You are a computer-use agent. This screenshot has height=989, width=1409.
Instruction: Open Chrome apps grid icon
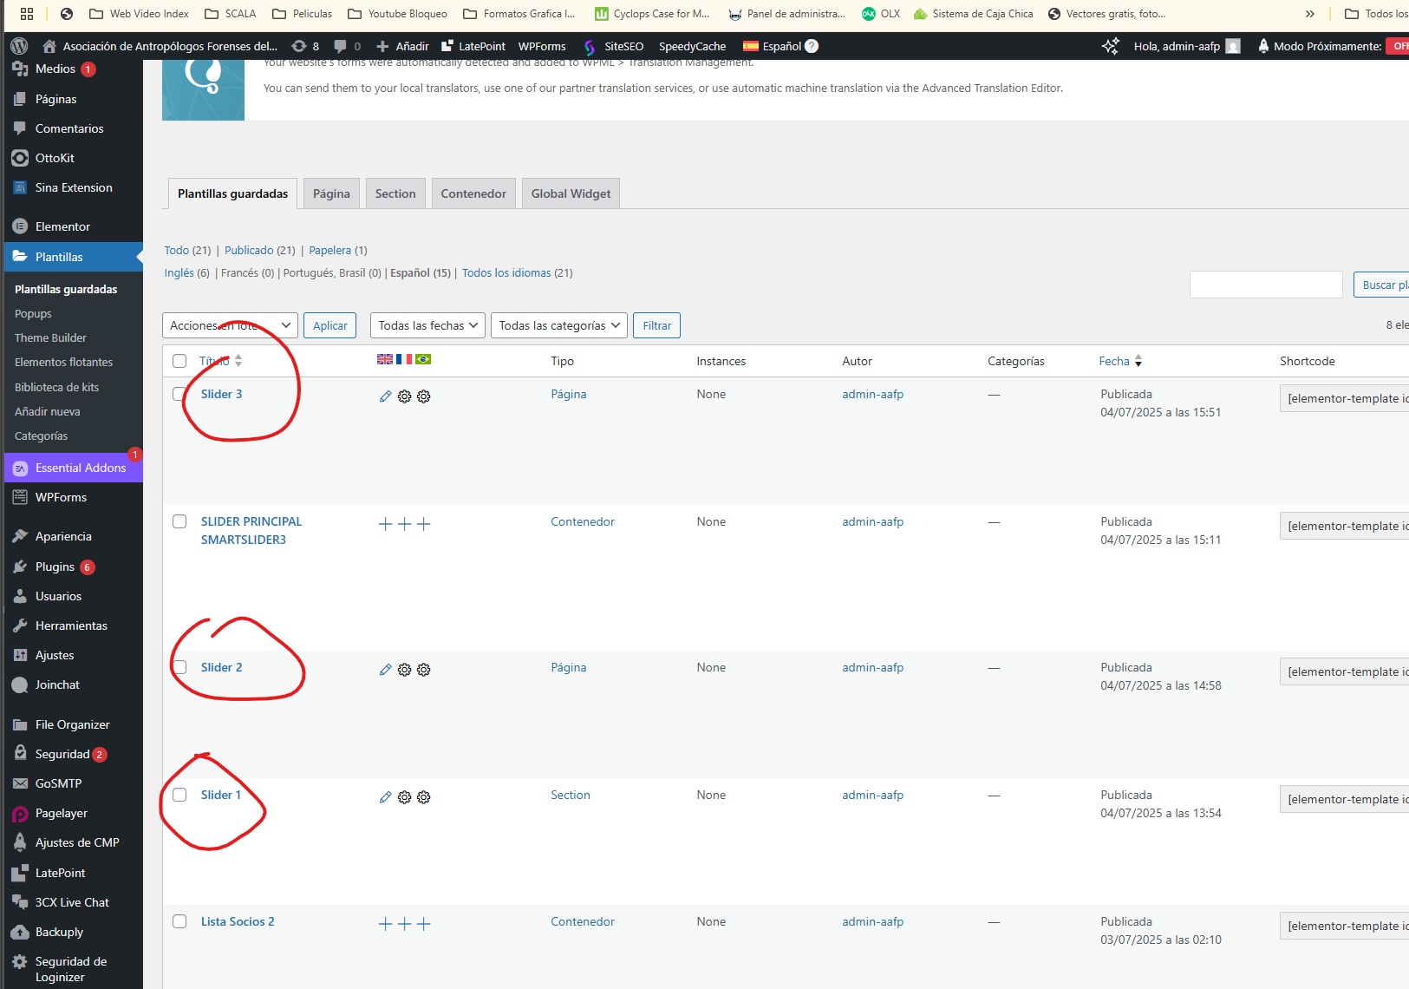[x=27, y=13]
